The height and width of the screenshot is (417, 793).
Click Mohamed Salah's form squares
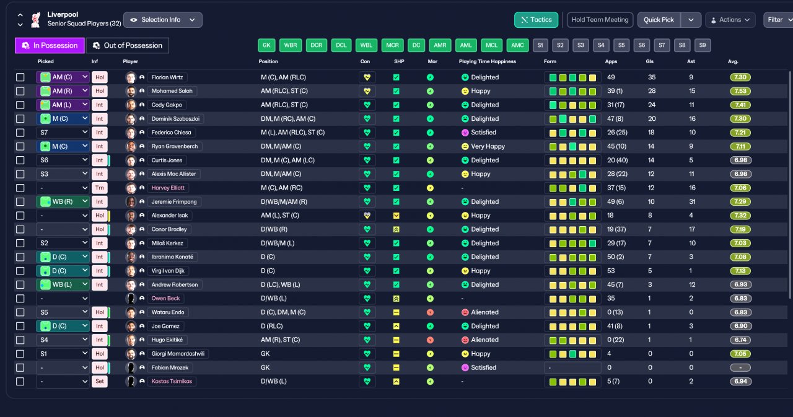coord(572,91)
